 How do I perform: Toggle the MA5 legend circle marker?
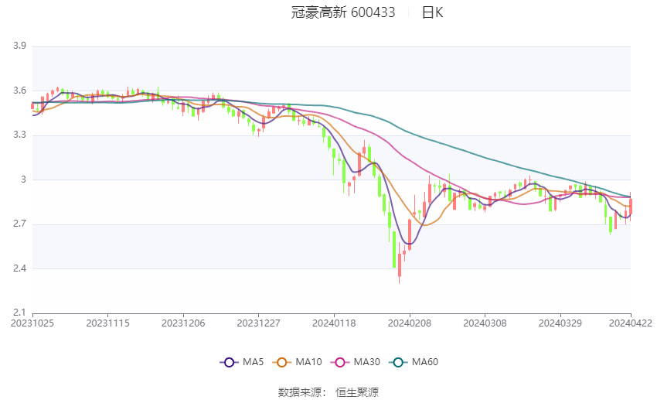pos(228,362)
